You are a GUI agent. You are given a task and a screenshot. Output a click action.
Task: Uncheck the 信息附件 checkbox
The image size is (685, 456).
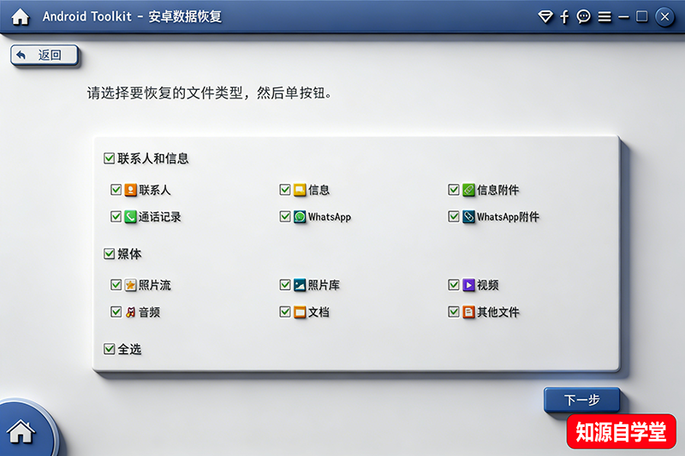click(454, 190)
